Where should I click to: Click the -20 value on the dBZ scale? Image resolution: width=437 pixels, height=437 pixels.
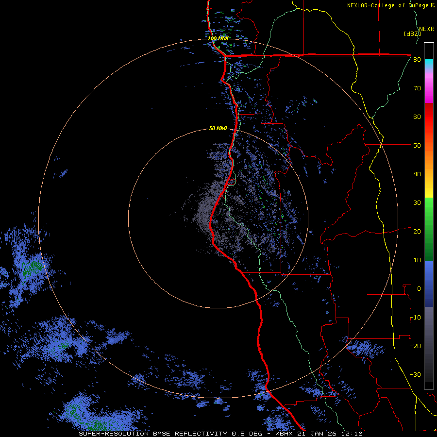pos(415,346)
